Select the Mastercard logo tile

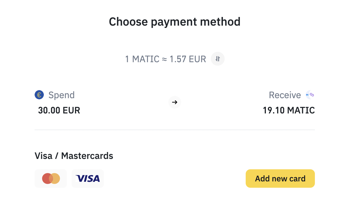51,179
